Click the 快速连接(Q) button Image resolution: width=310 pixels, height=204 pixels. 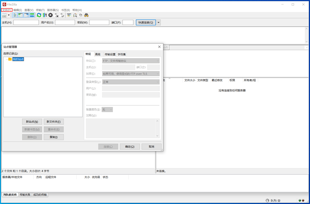click(146, 22)
